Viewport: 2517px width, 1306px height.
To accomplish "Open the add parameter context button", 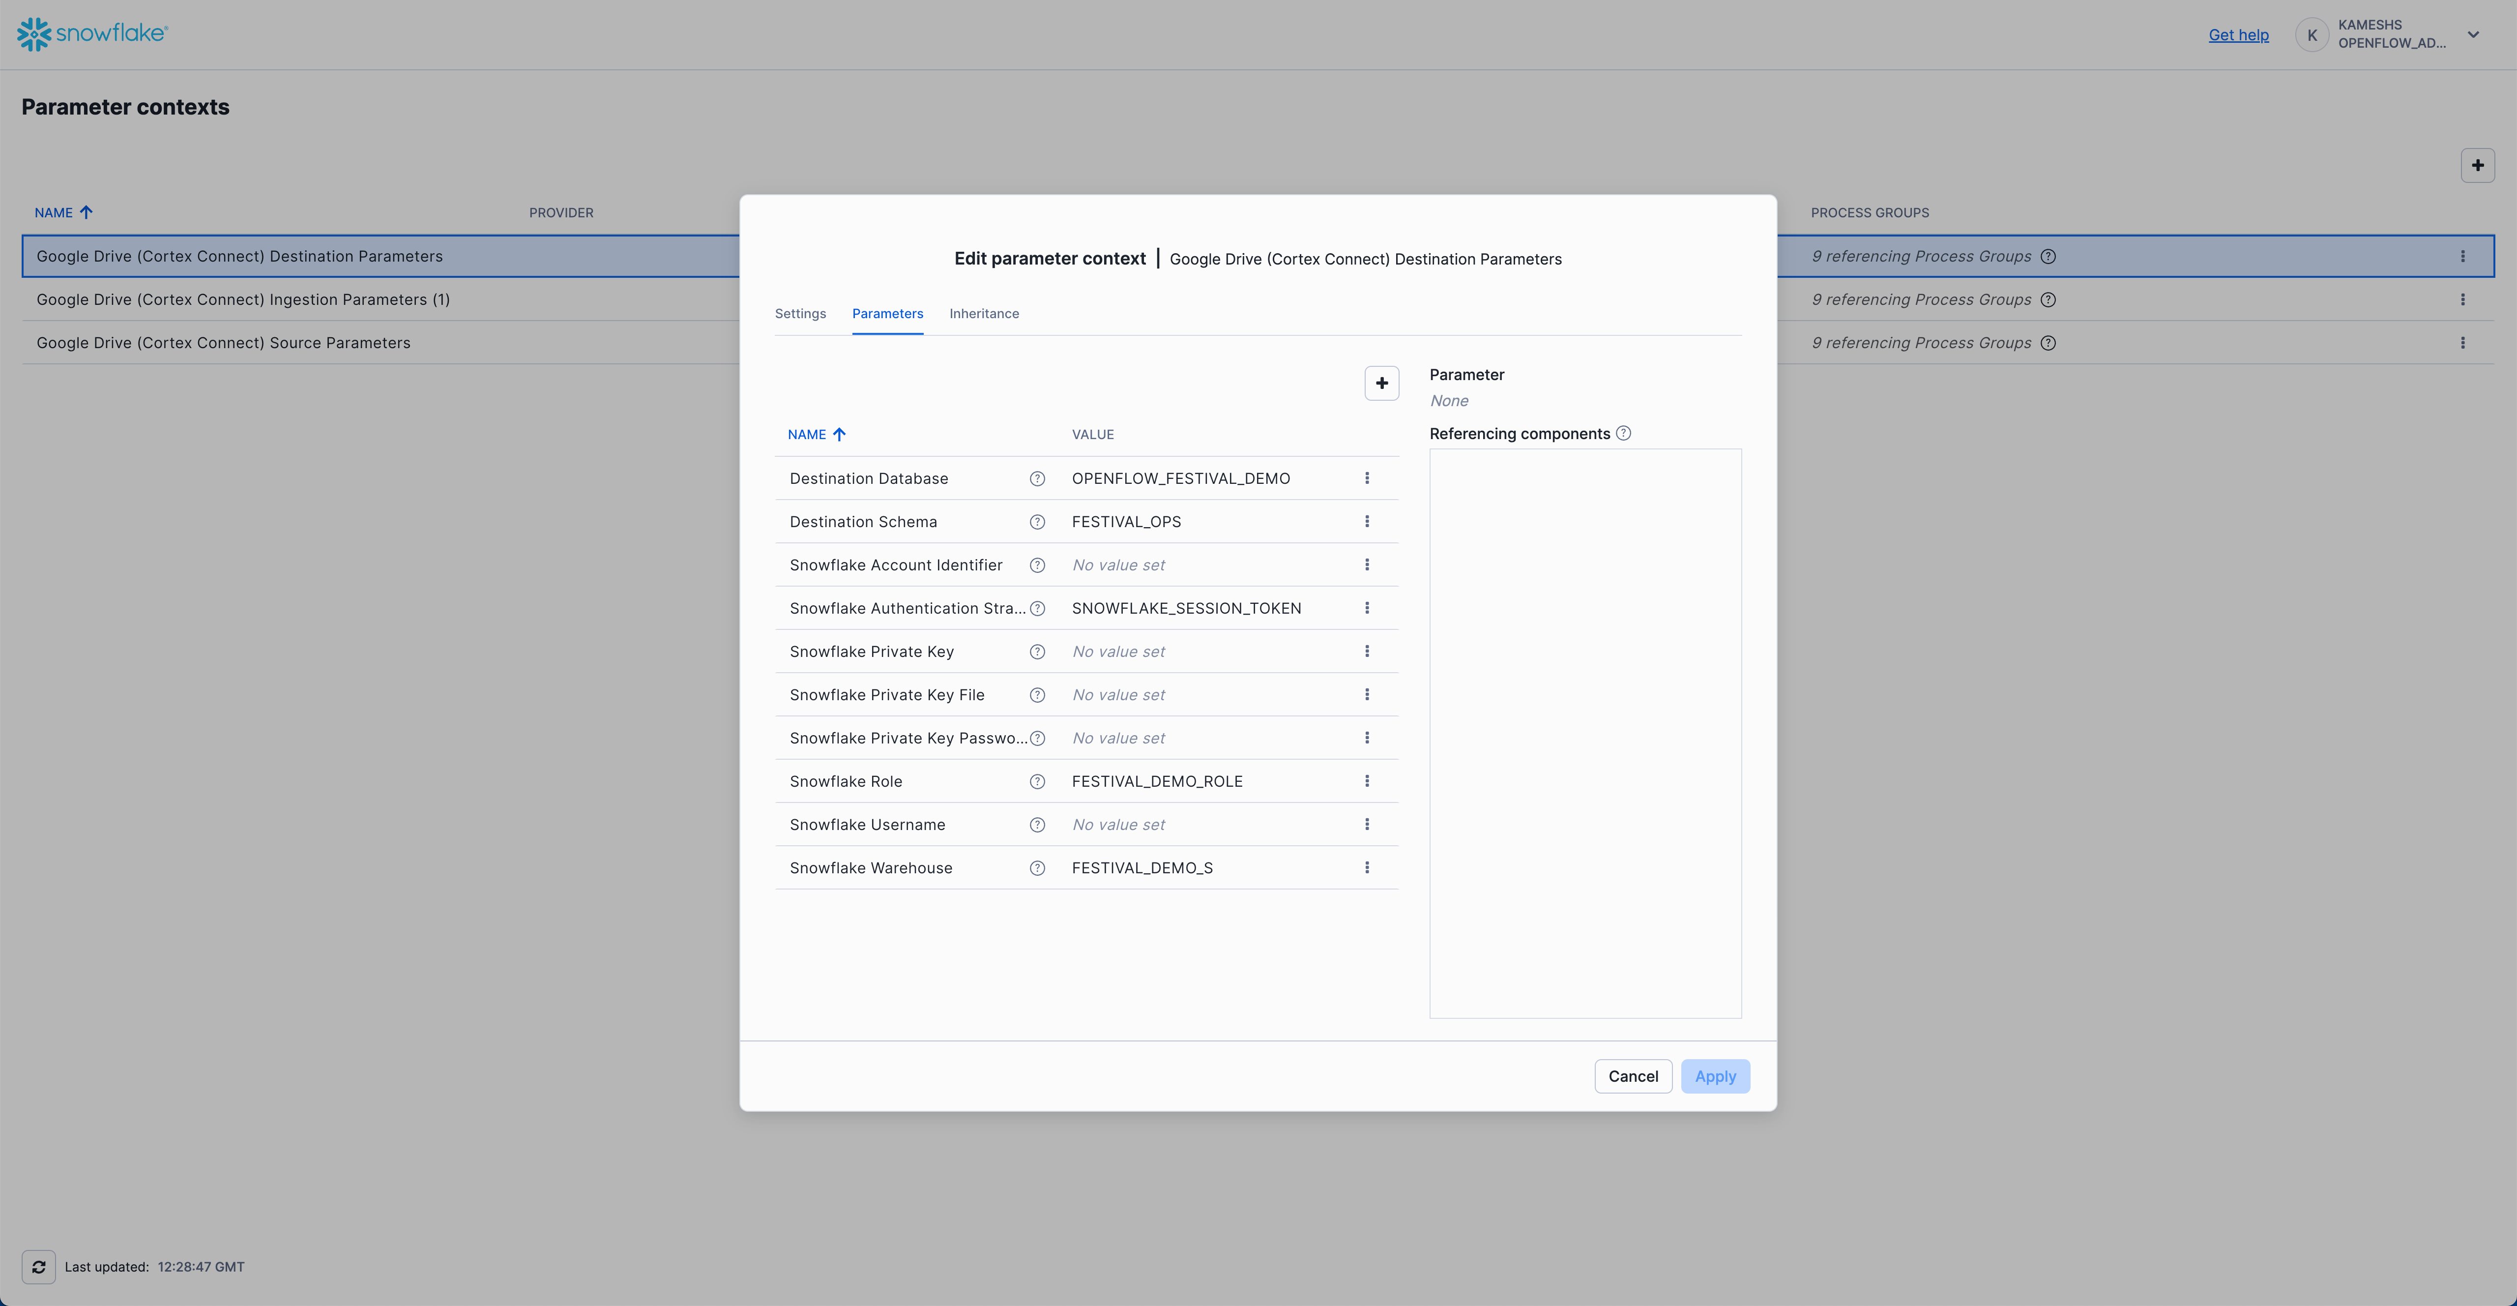I will tap(2478, 164).
